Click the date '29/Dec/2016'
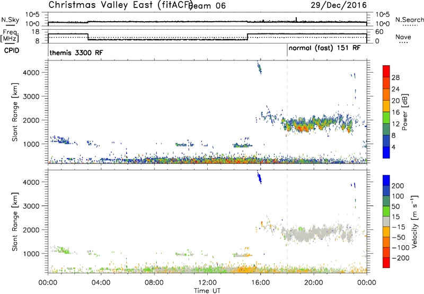This screenshot has height=294, width=424. click(339, 5)
